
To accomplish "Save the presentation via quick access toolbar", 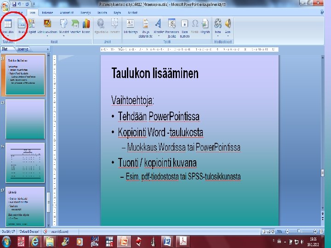I will (14, 4).
